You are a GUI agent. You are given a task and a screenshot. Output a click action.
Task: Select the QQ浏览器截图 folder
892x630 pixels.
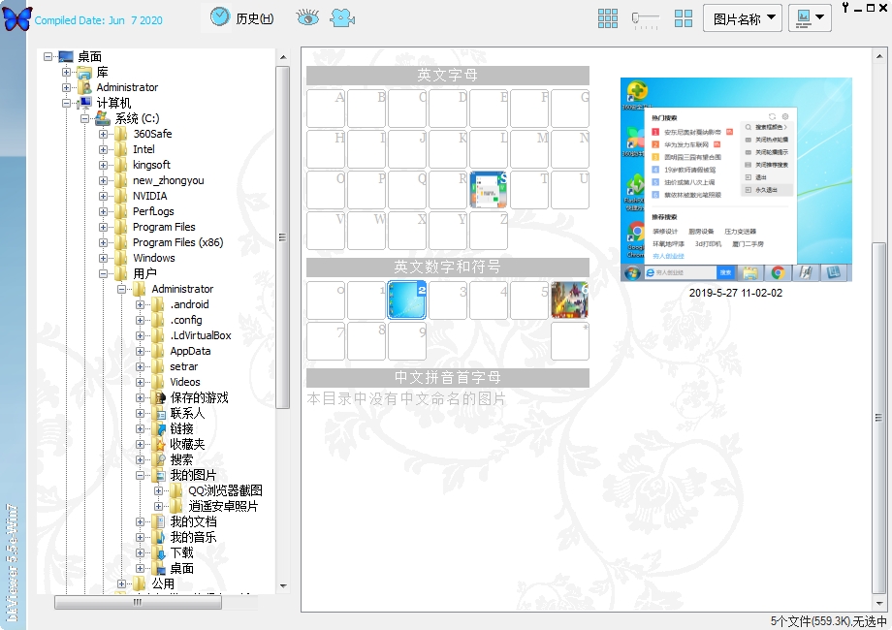click(225, 490)
